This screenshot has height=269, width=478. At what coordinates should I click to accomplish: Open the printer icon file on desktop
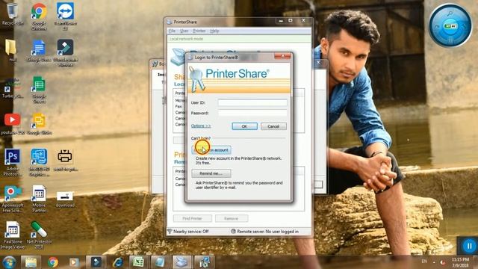click(65, 160)
